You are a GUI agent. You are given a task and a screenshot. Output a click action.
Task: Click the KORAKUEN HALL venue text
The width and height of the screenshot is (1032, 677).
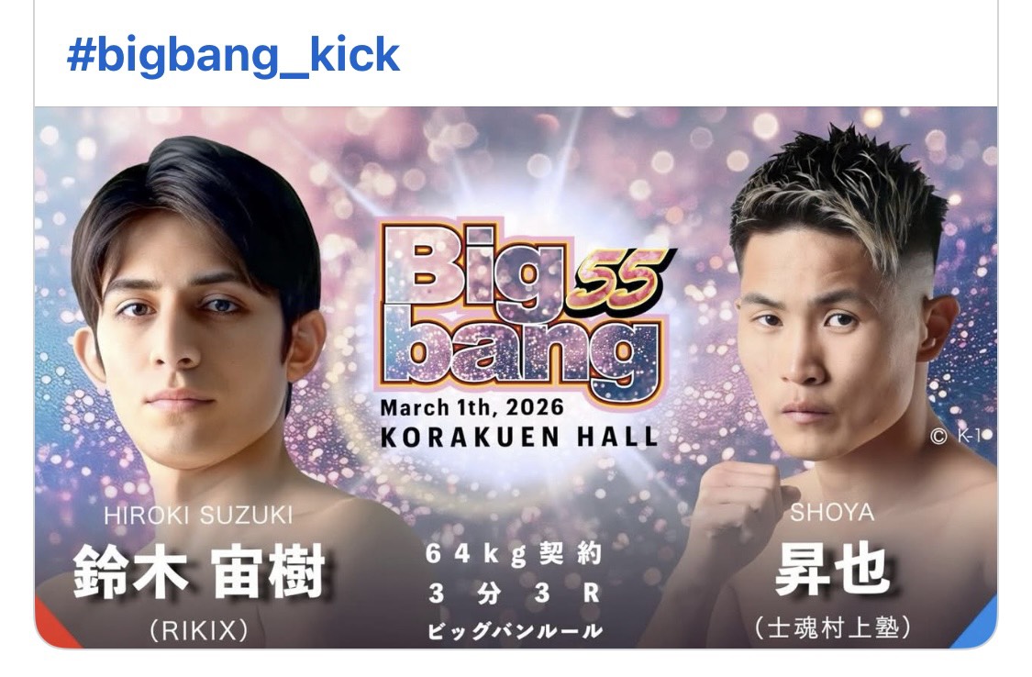click(x=519, y=437)
